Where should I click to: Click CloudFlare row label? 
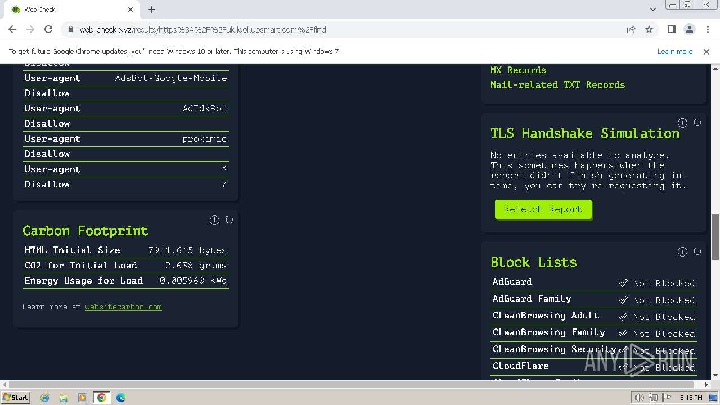point(520,366)
